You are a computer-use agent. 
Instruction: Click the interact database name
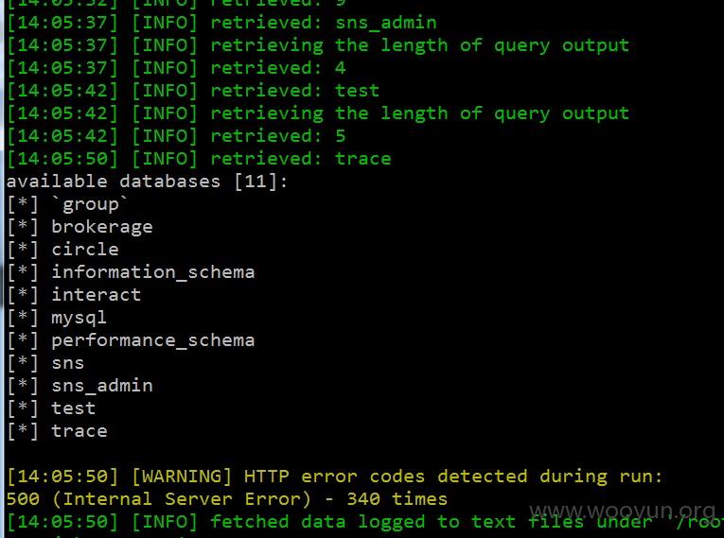point(96,295)
